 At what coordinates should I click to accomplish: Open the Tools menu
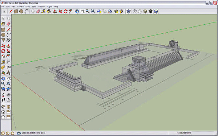click(34, 7)
